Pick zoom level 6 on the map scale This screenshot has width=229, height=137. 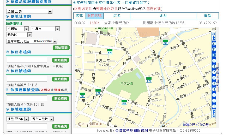(214, 78)
